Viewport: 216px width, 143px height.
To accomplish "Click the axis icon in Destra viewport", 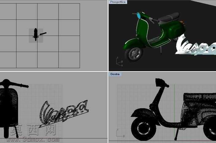I will (x=120, y=133).
